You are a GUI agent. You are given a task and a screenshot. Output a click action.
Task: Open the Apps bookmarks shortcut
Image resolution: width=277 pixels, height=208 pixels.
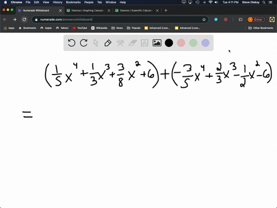[x=9, y=28]
